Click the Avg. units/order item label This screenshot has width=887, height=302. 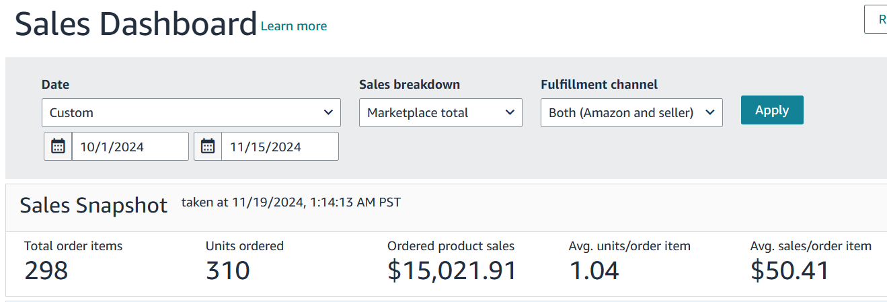(x=629, y=246)
